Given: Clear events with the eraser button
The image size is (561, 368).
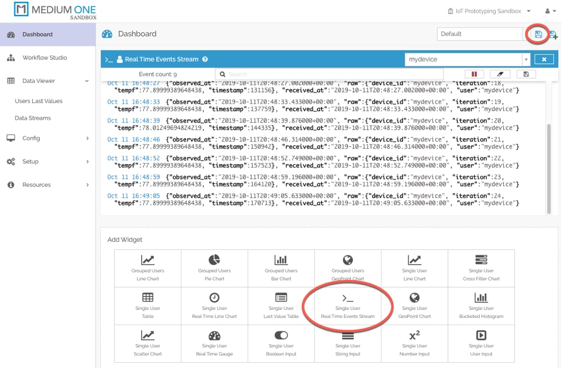Looking at the screenshot, I should coord(500,74).
